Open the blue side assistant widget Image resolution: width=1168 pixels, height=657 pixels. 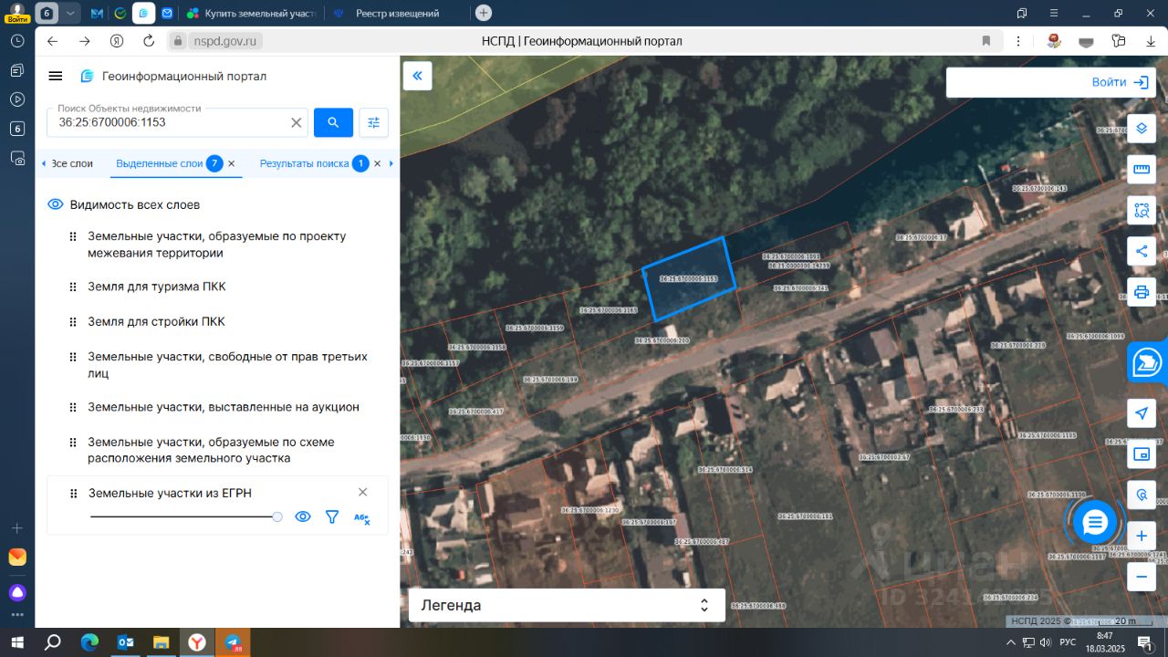pyautogui.click(x=1148, y=363)
